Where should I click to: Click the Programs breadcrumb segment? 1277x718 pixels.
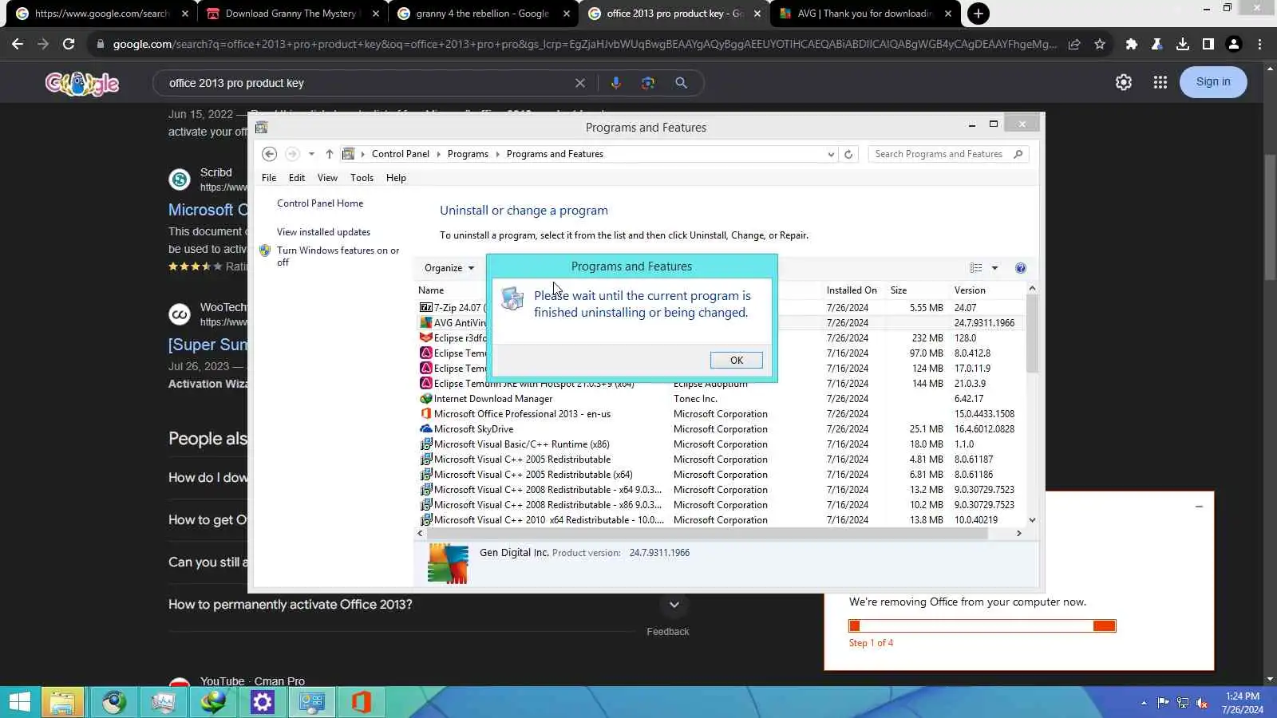point(468,154)
